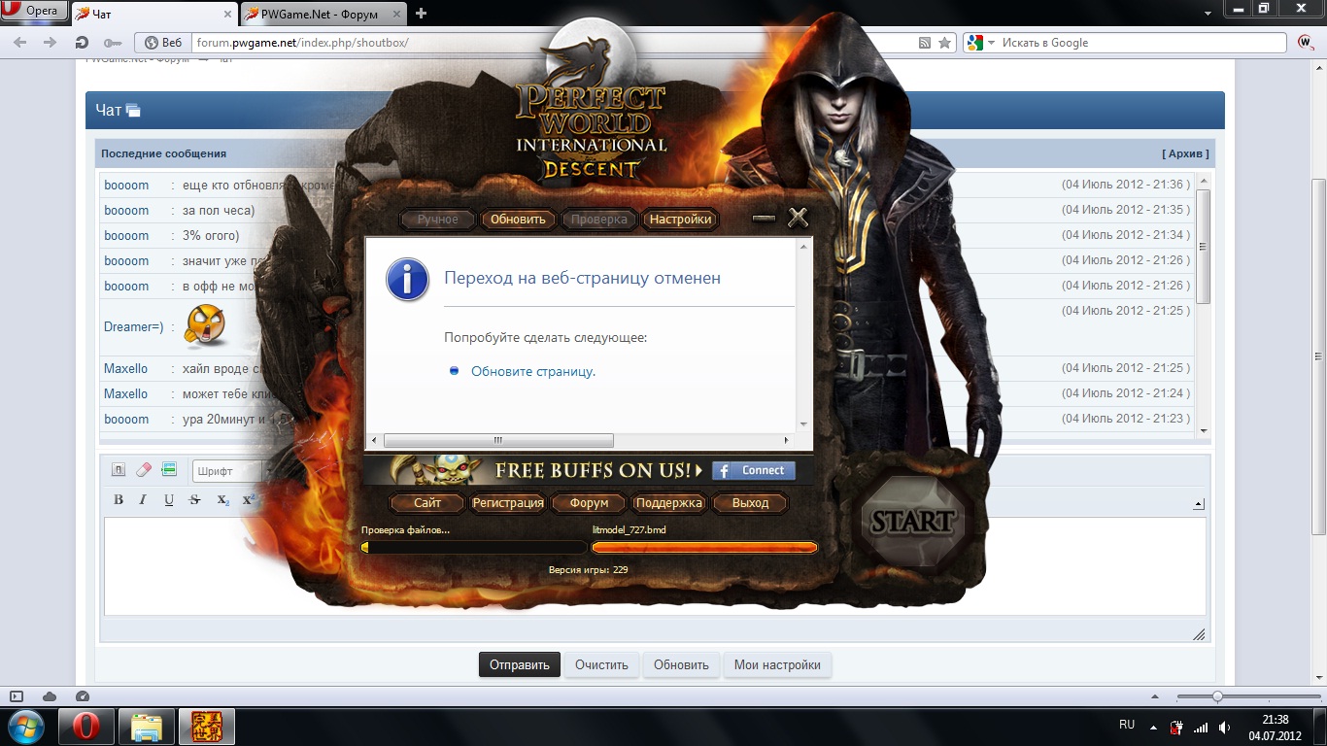Click the Отправить send button
Screen dimensions: 1327x746
[x=519, y=664]
